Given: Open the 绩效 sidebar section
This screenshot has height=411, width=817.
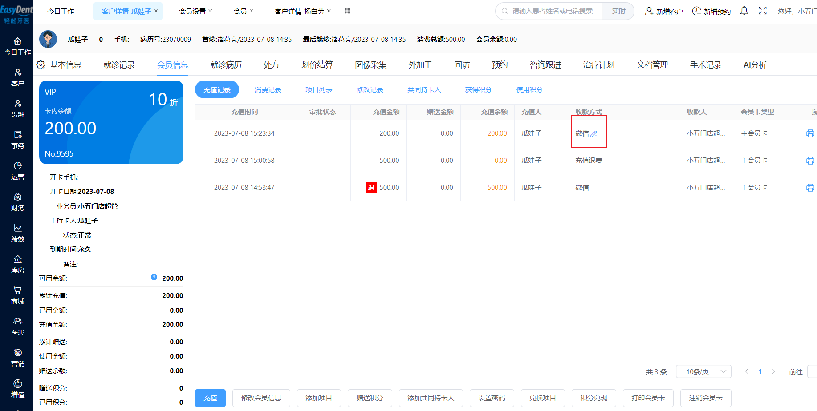Looking at the screenshot, I should [17, 233].
